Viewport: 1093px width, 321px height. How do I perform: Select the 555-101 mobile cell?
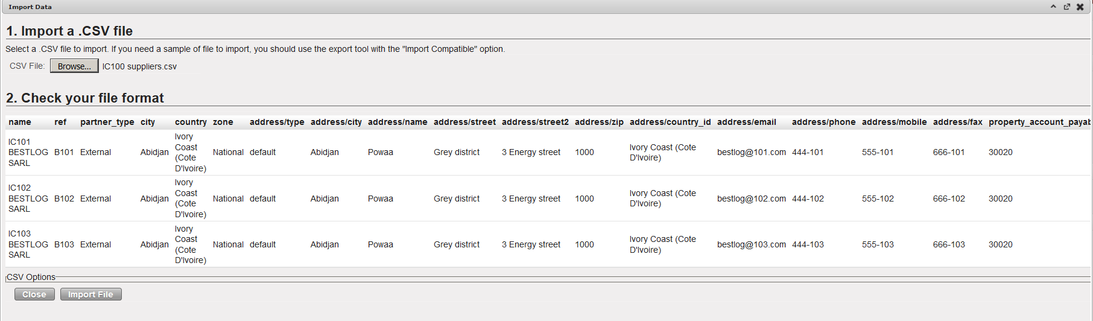(878, 152)
